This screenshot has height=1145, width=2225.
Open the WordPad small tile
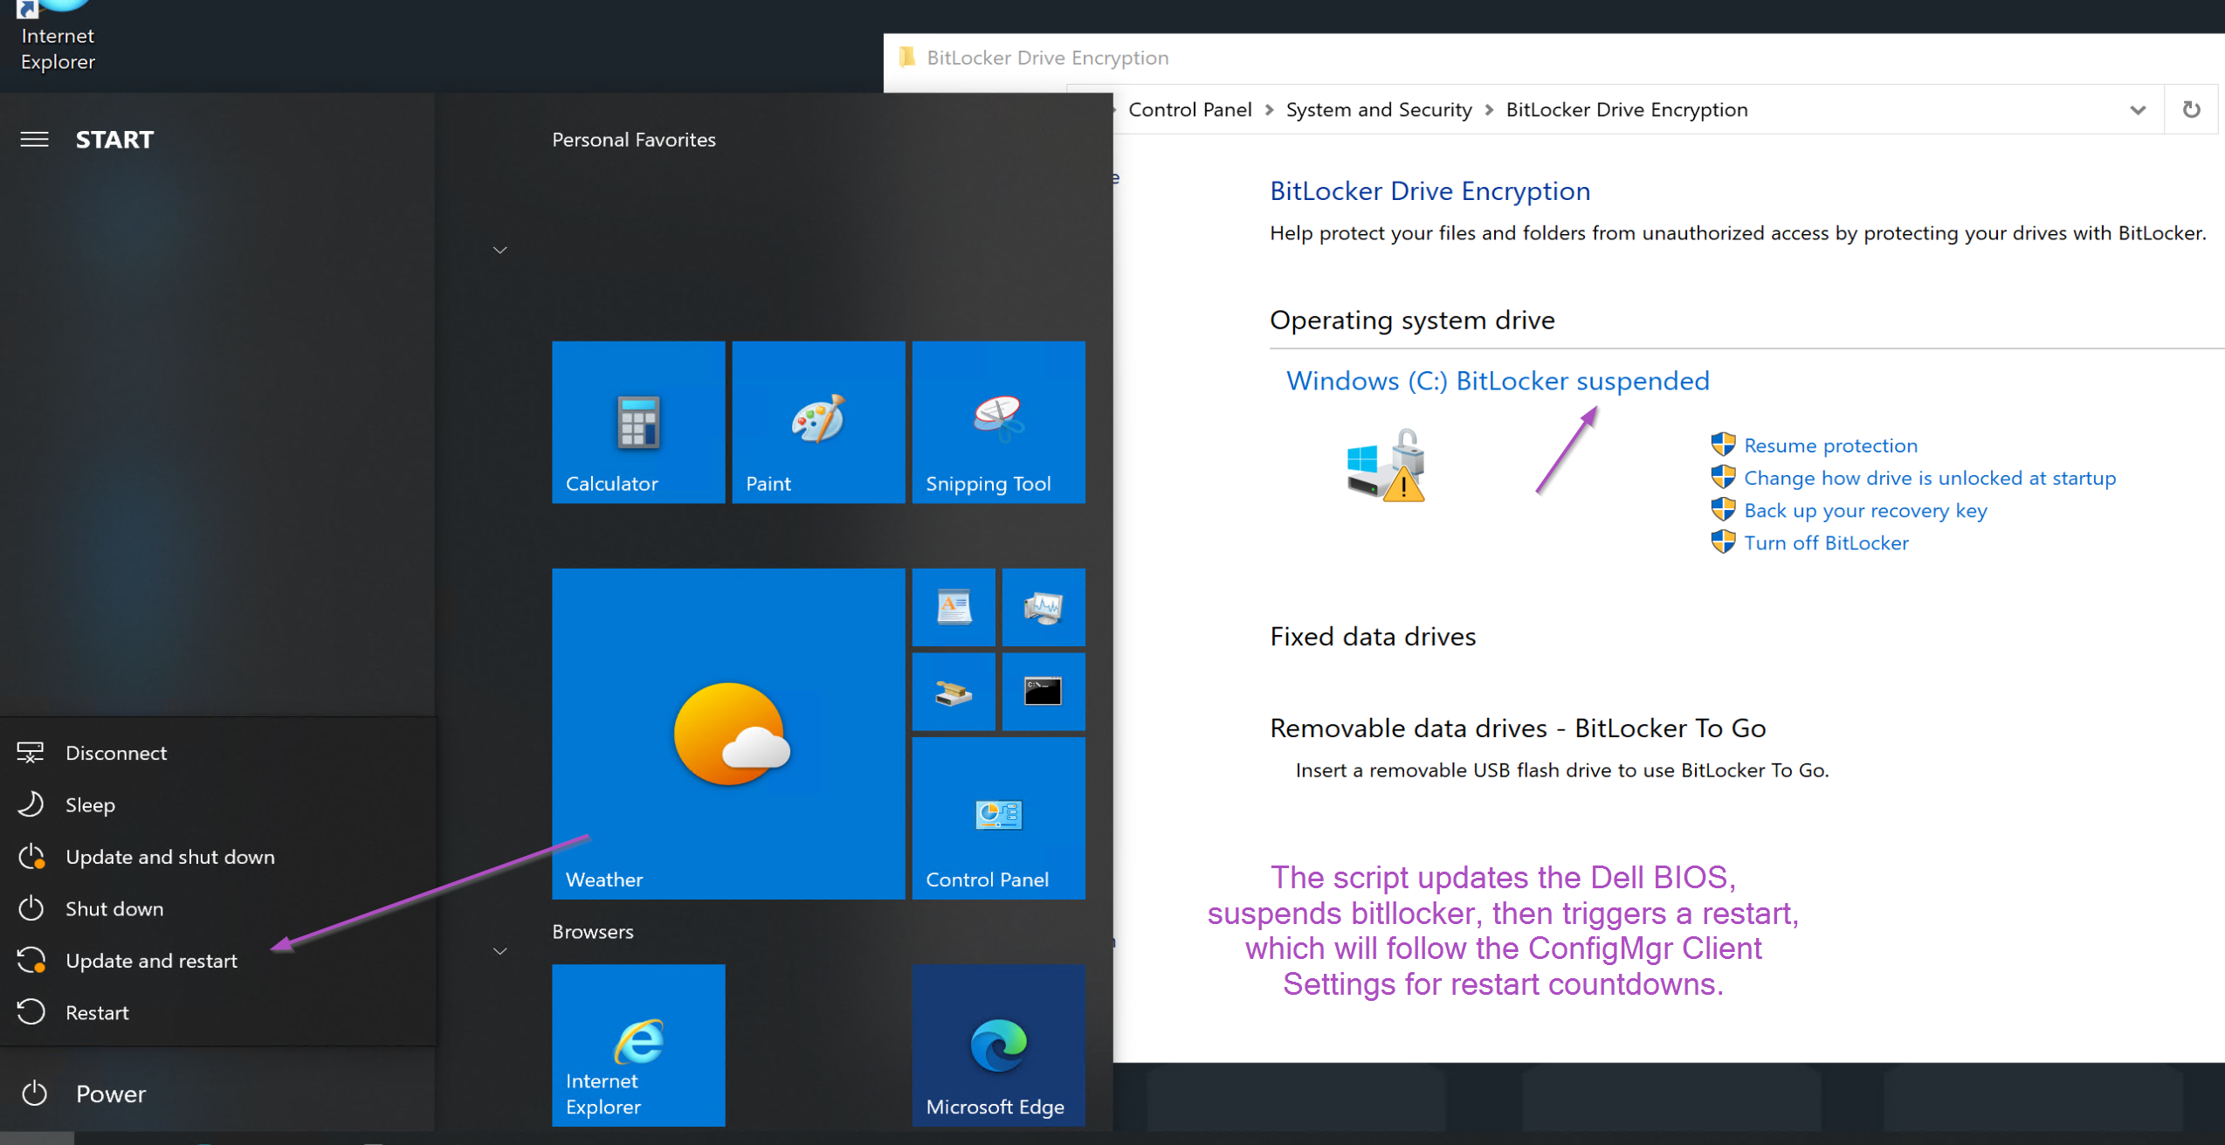coord(954,607)
